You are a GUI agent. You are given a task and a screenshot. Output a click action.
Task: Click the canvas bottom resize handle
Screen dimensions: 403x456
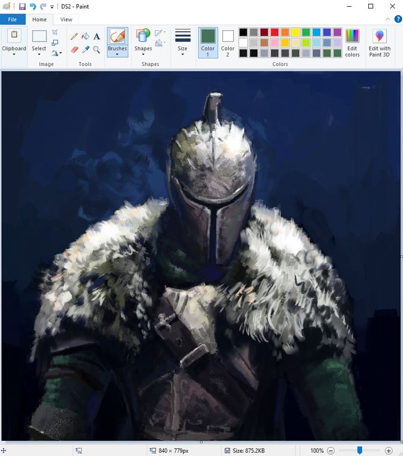click(201, 442)
